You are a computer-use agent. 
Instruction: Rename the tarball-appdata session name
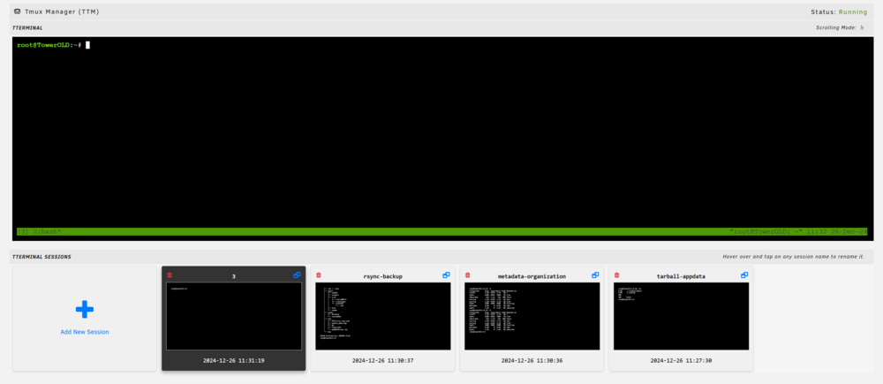pyautogui.click(x=681, y=276)
